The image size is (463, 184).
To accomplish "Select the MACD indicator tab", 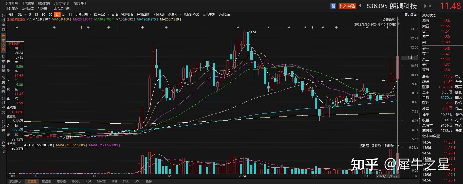I will click(x=102, y=181).
